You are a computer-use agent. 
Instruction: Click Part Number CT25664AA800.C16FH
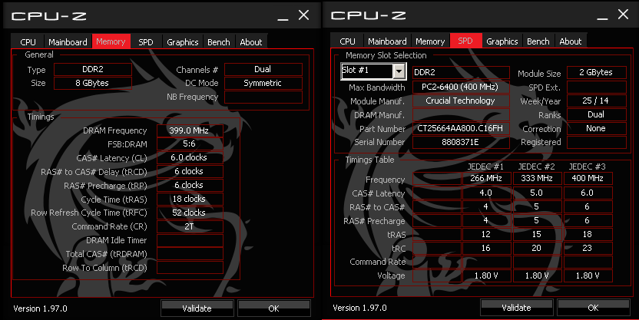point(461,128)
